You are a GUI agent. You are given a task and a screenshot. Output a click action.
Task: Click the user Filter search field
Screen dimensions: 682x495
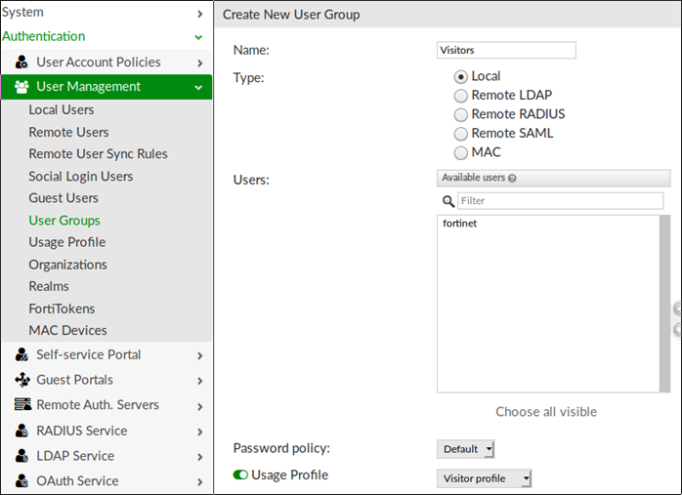pyautogui.click(x=560, y=201)
